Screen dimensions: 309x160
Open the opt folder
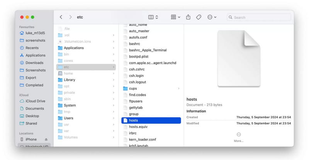[86, 86]
